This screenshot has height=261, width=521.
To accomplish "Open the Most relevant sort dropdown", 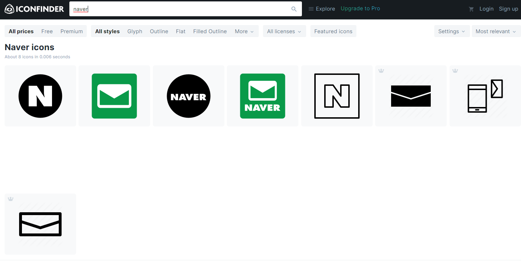I will [496, 31].
